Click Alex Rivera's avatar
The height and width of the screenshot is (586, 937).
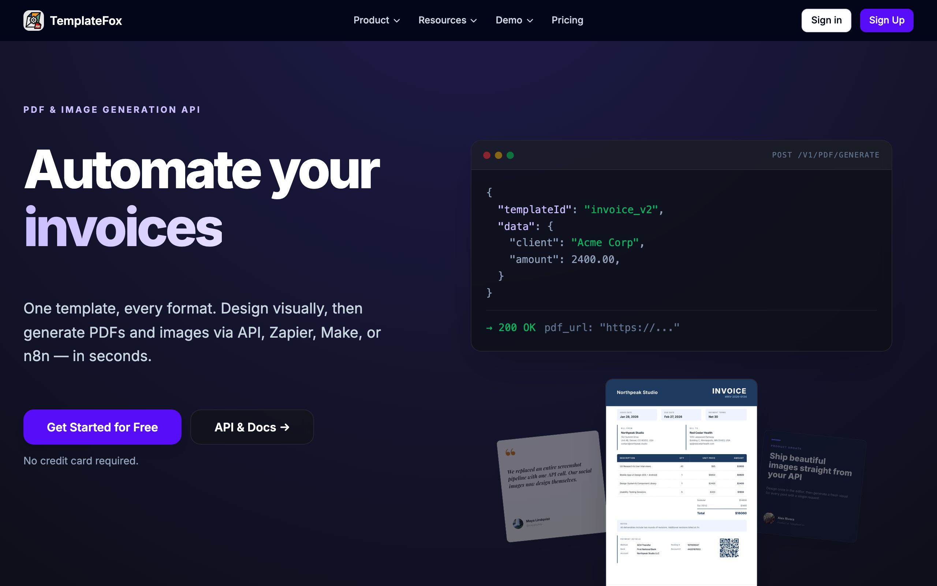point(769,518)
